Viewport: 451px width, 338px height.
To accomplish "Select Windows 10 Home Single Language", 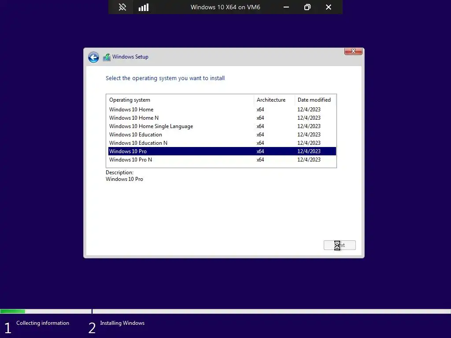I will point(222,126).
